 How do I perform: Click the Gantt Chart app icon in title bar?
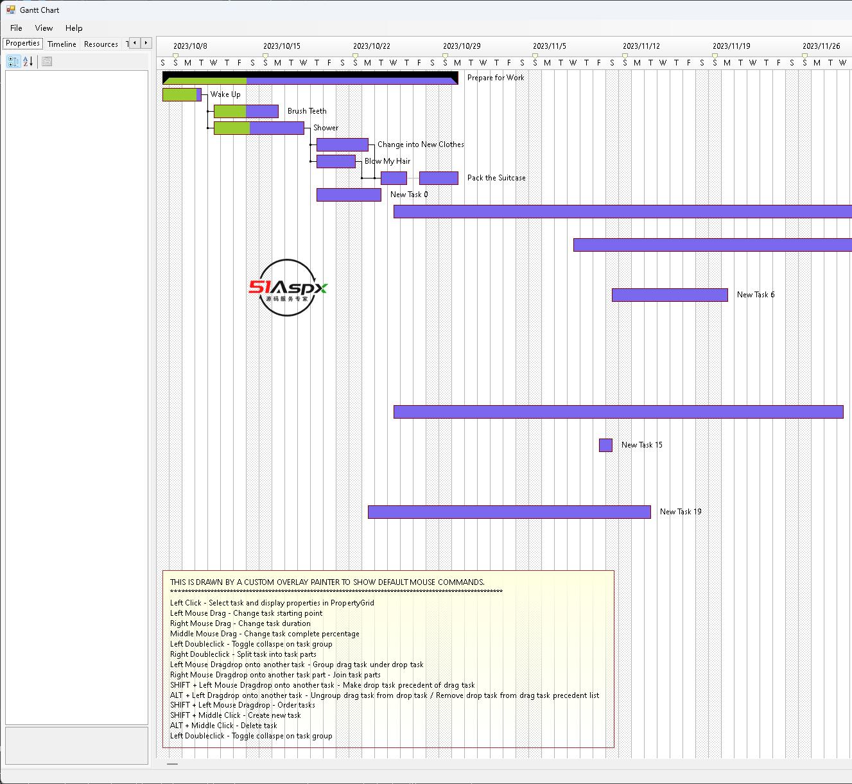(10, 10)
